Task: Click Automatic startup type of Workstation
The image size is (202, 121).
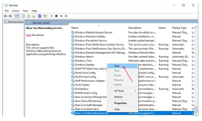Action: [178, 89]
